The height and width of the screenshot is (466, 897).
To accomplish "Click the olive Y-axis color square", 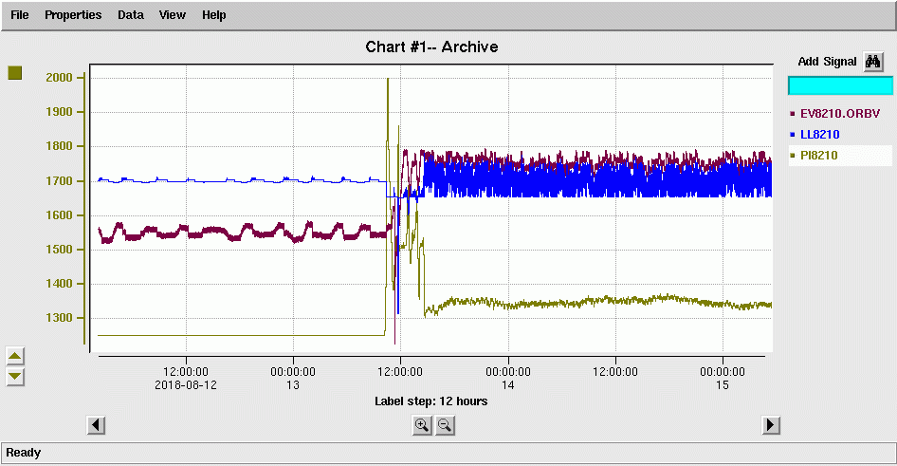I will [15, 73].
